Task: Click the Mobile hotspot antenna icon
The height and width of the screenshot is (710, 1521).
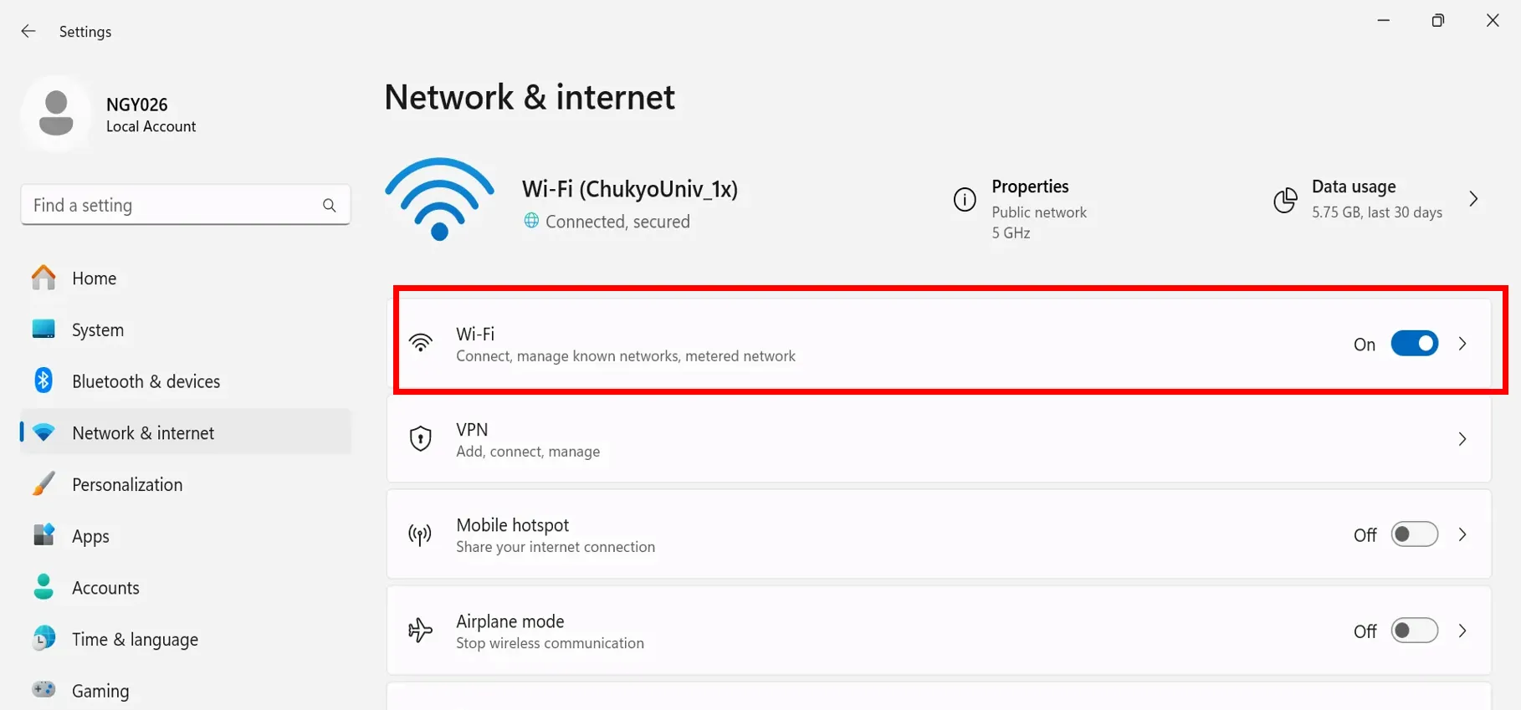Action: coord(421,534)
